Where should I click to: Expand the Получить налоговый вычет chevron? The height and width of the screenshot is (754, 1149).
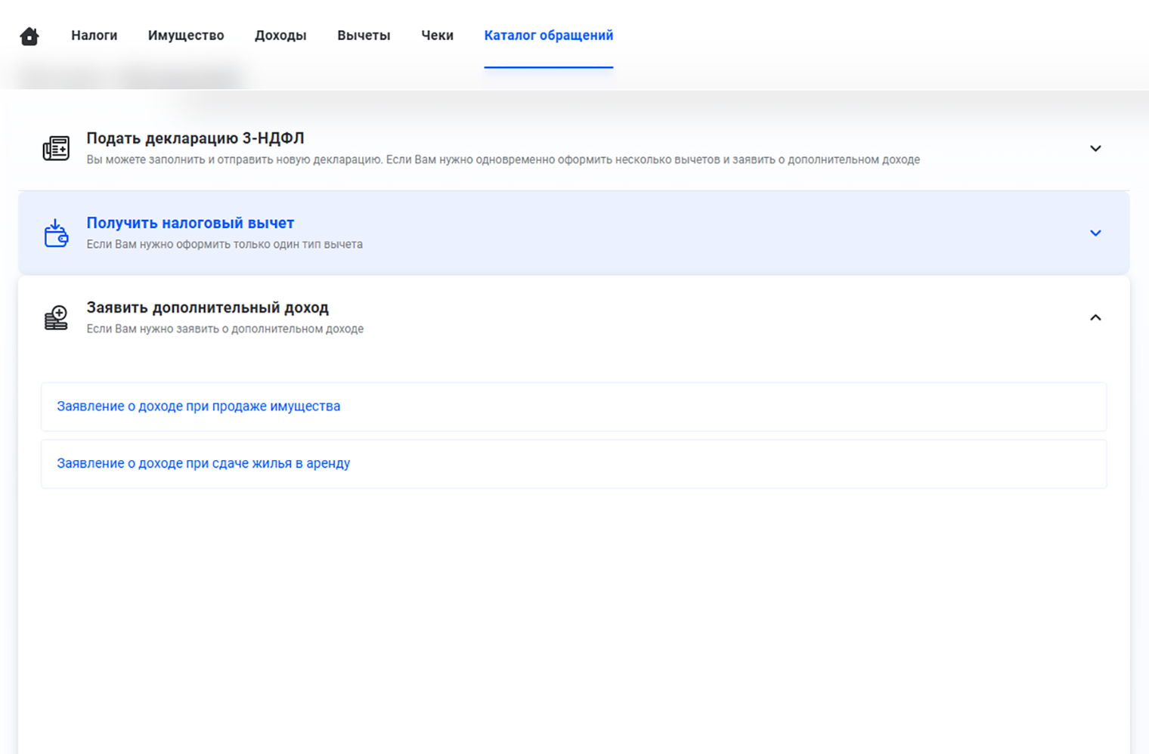point(1095,233)
